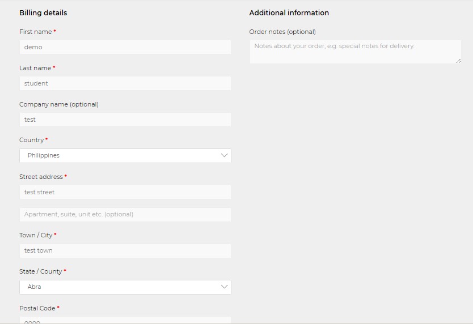
Task: Click the 'Order notes (optional)' label
Action: tap(282, 32)
